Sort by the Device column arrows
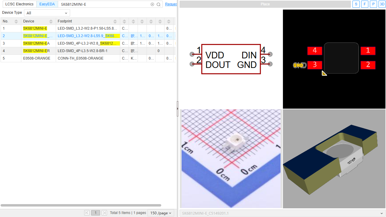 tap(51, 21)
